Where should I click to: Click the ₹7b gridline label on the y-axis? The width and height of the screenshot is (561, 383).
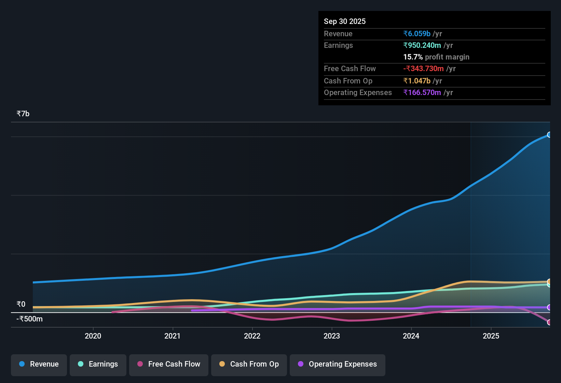tap(22, 113)
